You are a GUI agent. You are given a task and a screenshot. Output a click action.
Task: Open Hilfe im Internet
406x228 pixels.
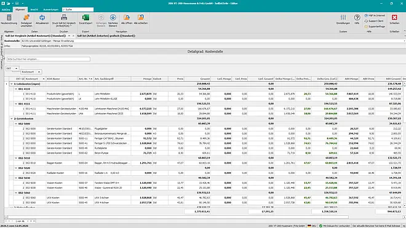[x=375, y=15]
